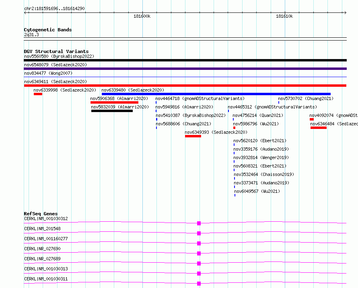Click the first nsv4092074 label
358x288 pixels.
[x=333, y=115]
